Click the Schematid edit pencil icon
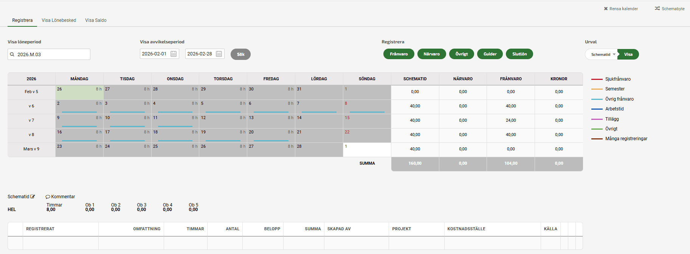 [33, 196]
